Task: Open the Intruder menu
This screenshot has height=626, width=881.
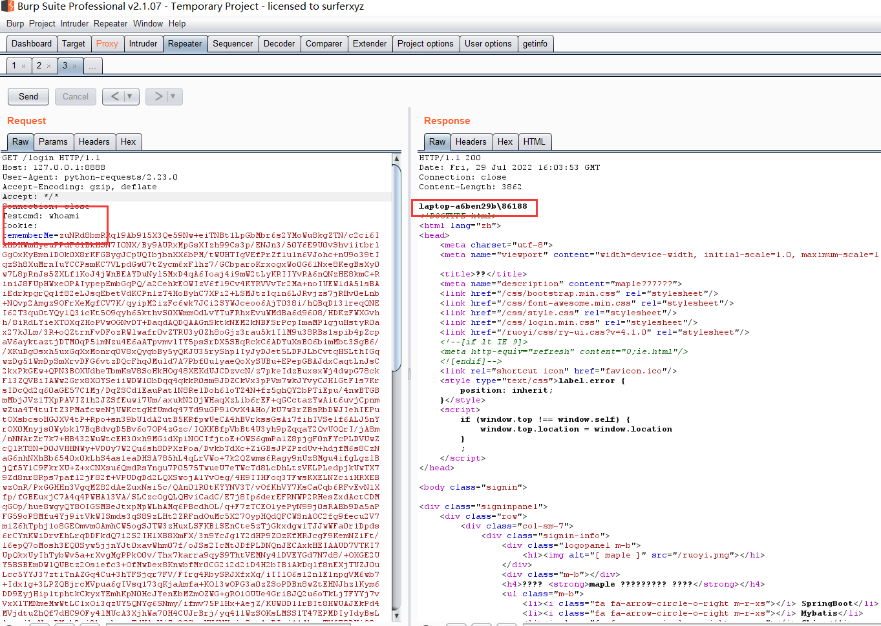Action: pos(74,24)
